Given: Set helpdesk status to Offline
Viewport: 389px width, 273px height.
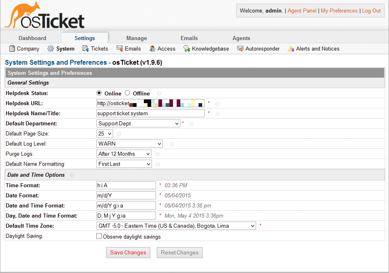Looking at the screenshot, I should click(128, 93).
